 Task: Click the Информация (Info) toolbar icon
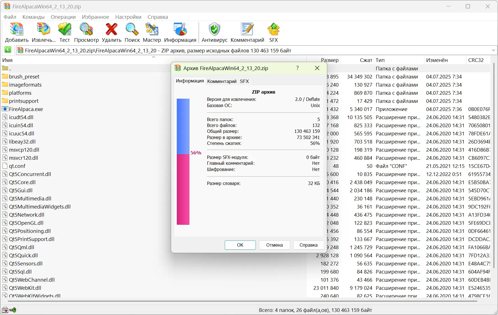[x=180, y=29]
